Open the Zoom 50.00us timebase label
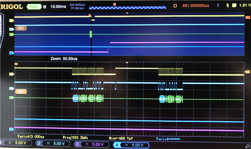This screenshot has height=149, width=251. 64,59
